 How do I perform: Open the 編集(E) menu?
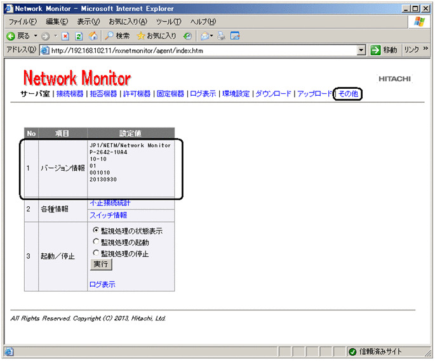click(57, 22)
